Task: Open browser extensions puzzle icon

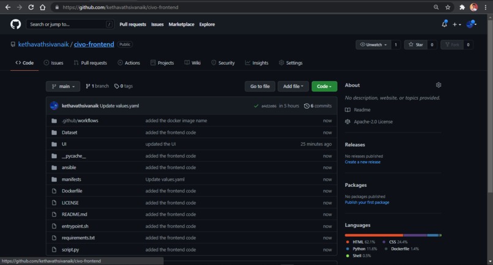Action: tap(462, 7)
